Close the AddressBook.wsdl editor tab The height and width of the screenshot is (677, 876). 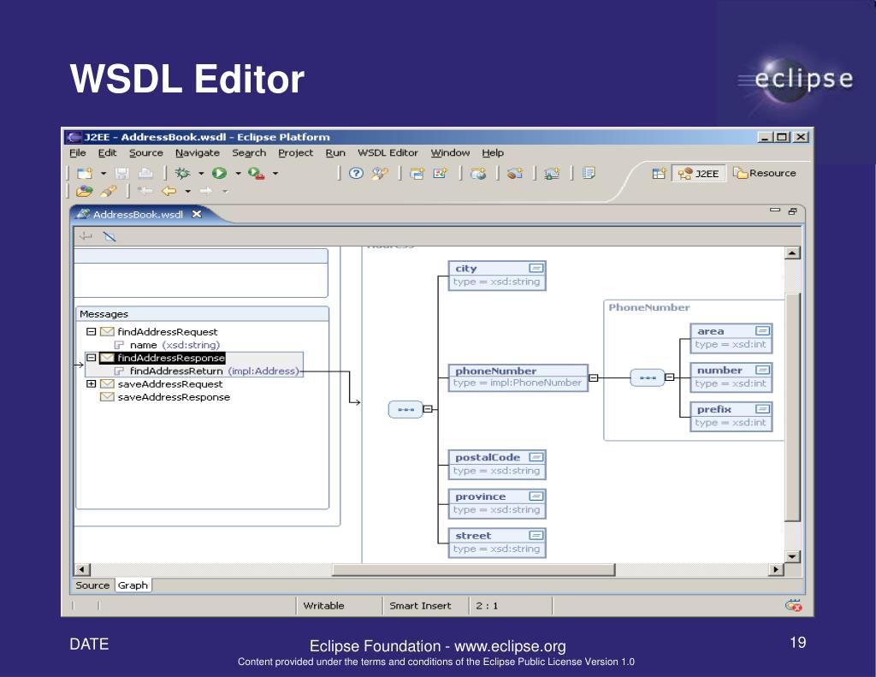pos(197,214)
